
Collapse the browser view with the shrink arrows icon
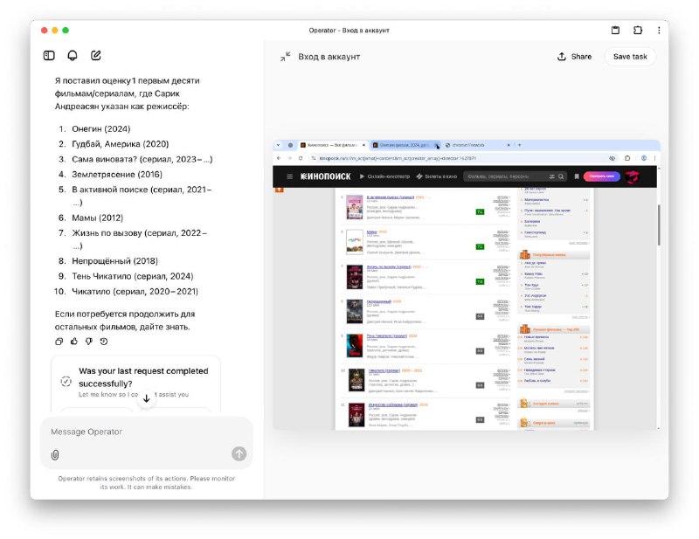pos(286,57)
